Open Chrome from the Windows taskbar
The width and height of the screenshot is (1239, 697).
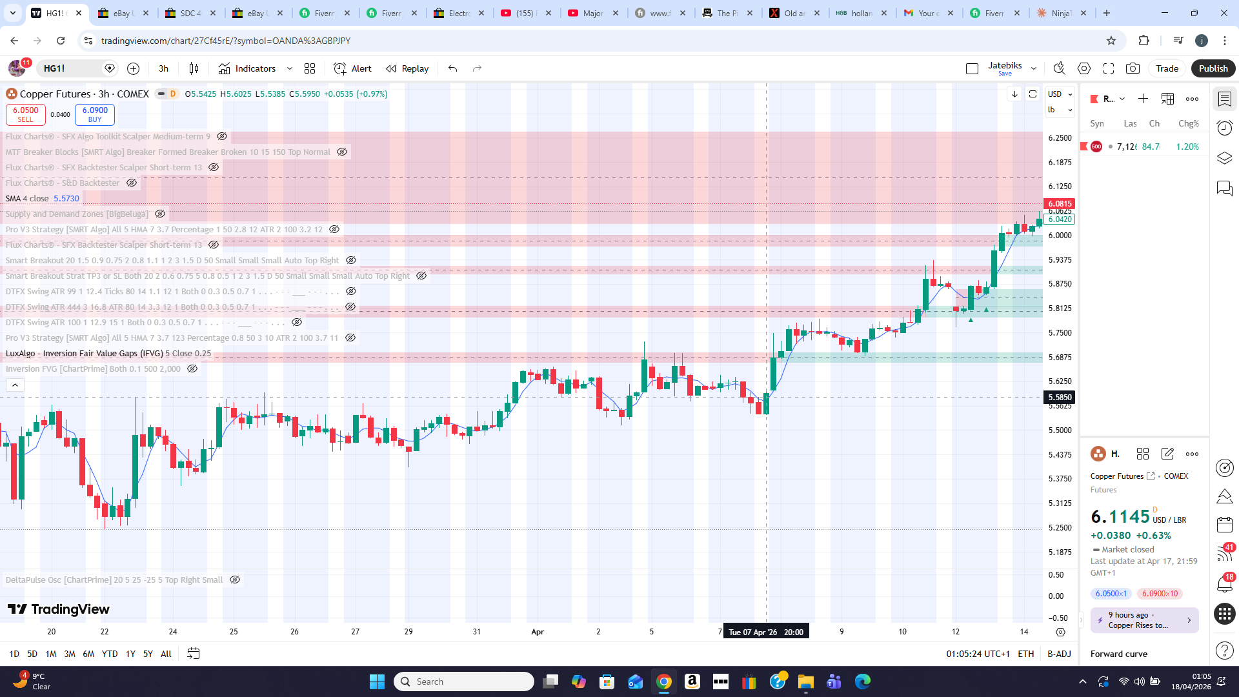click(663, 682)
